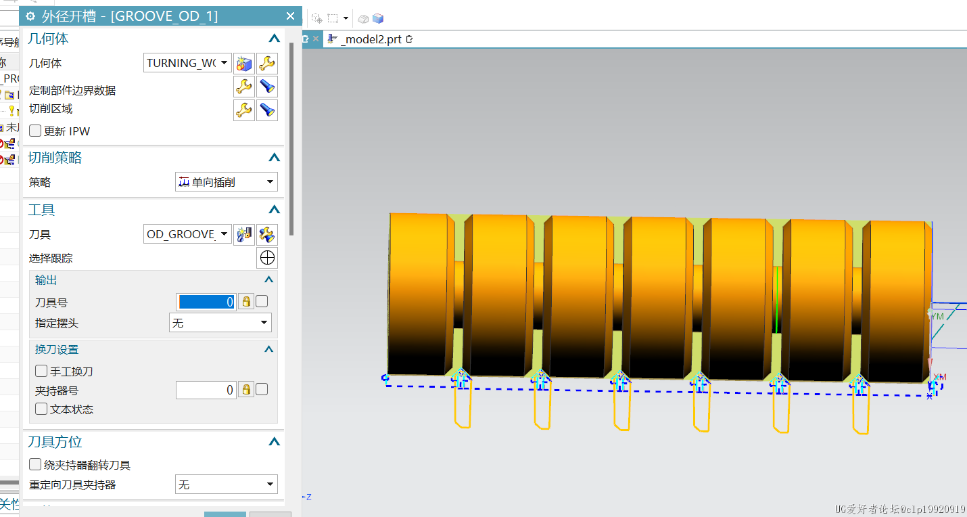Open the 几何体 TURNING_WO dropdown

pyautogui.click(x=188, y=63)
